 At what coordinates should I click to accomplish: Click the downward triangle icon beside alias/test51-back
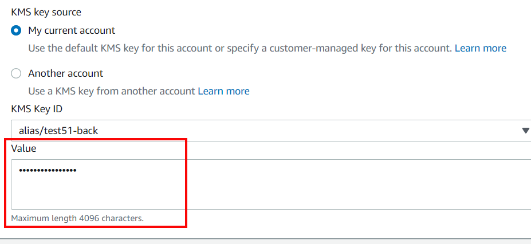(525, 131)
